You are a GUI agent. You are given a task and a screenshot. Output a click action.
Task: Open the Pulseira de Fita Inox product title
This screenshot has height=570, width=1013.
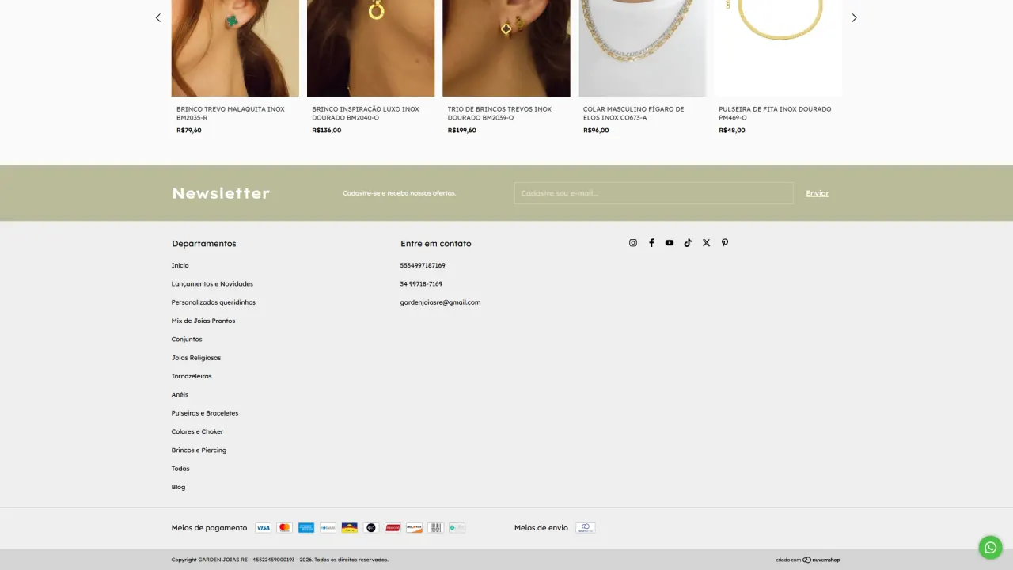[775, 113]
